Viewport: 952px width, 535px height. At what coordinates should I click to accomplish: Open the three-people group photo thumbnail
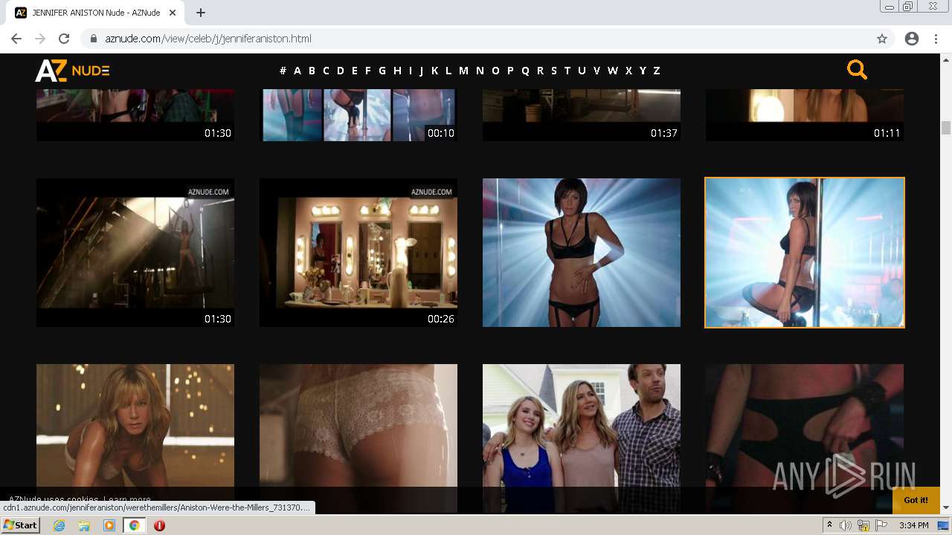pos(582,438)
